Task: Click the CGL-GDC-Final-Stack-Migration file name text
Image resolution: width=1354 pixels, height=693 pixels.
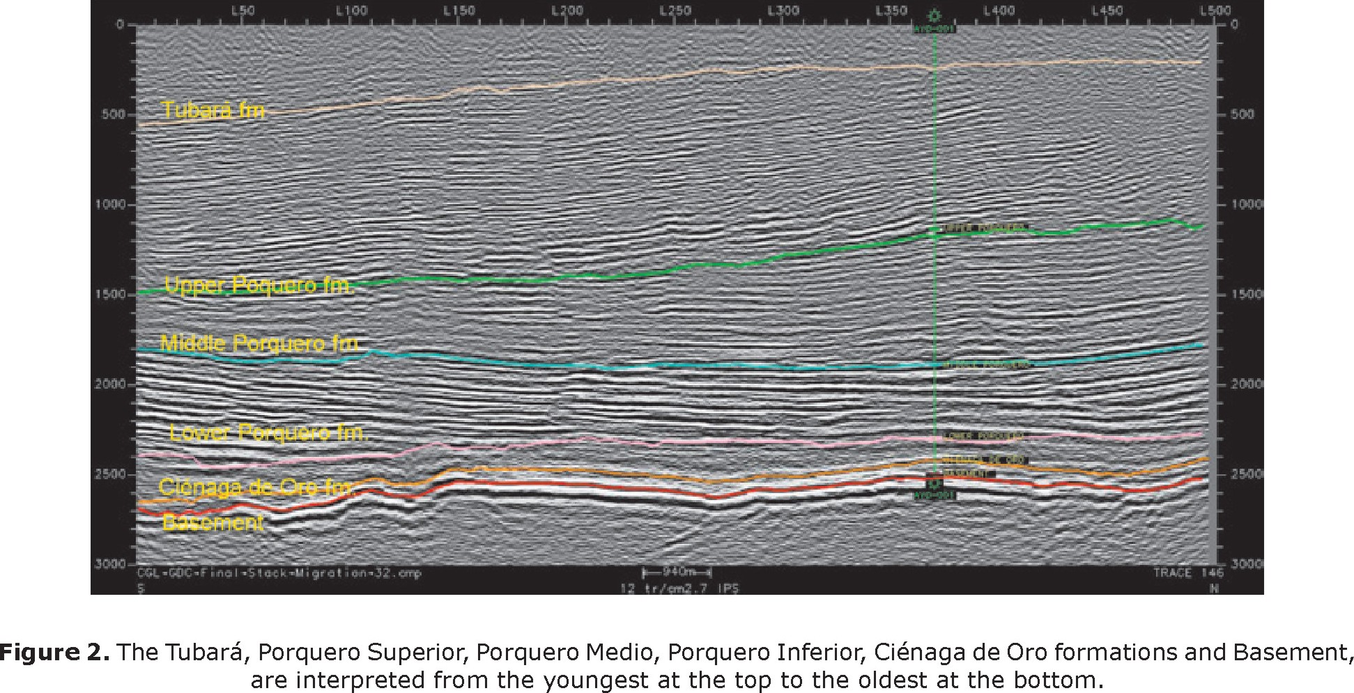Action: click(279, 573)
